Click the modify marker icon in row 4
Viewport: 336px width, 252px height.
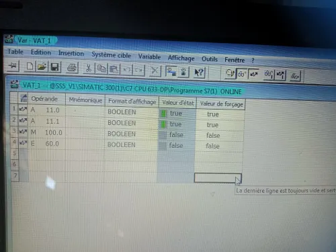pos(23,142)
